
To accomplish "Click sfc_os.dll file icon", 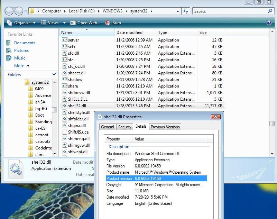I will click(65, 66).
